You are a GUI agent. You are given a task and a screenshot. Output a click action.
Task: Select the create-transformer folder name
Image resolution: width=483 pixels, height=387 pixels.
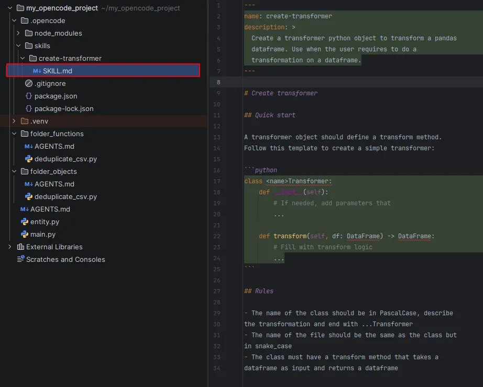pyautogui.click(x=70, y=58)
